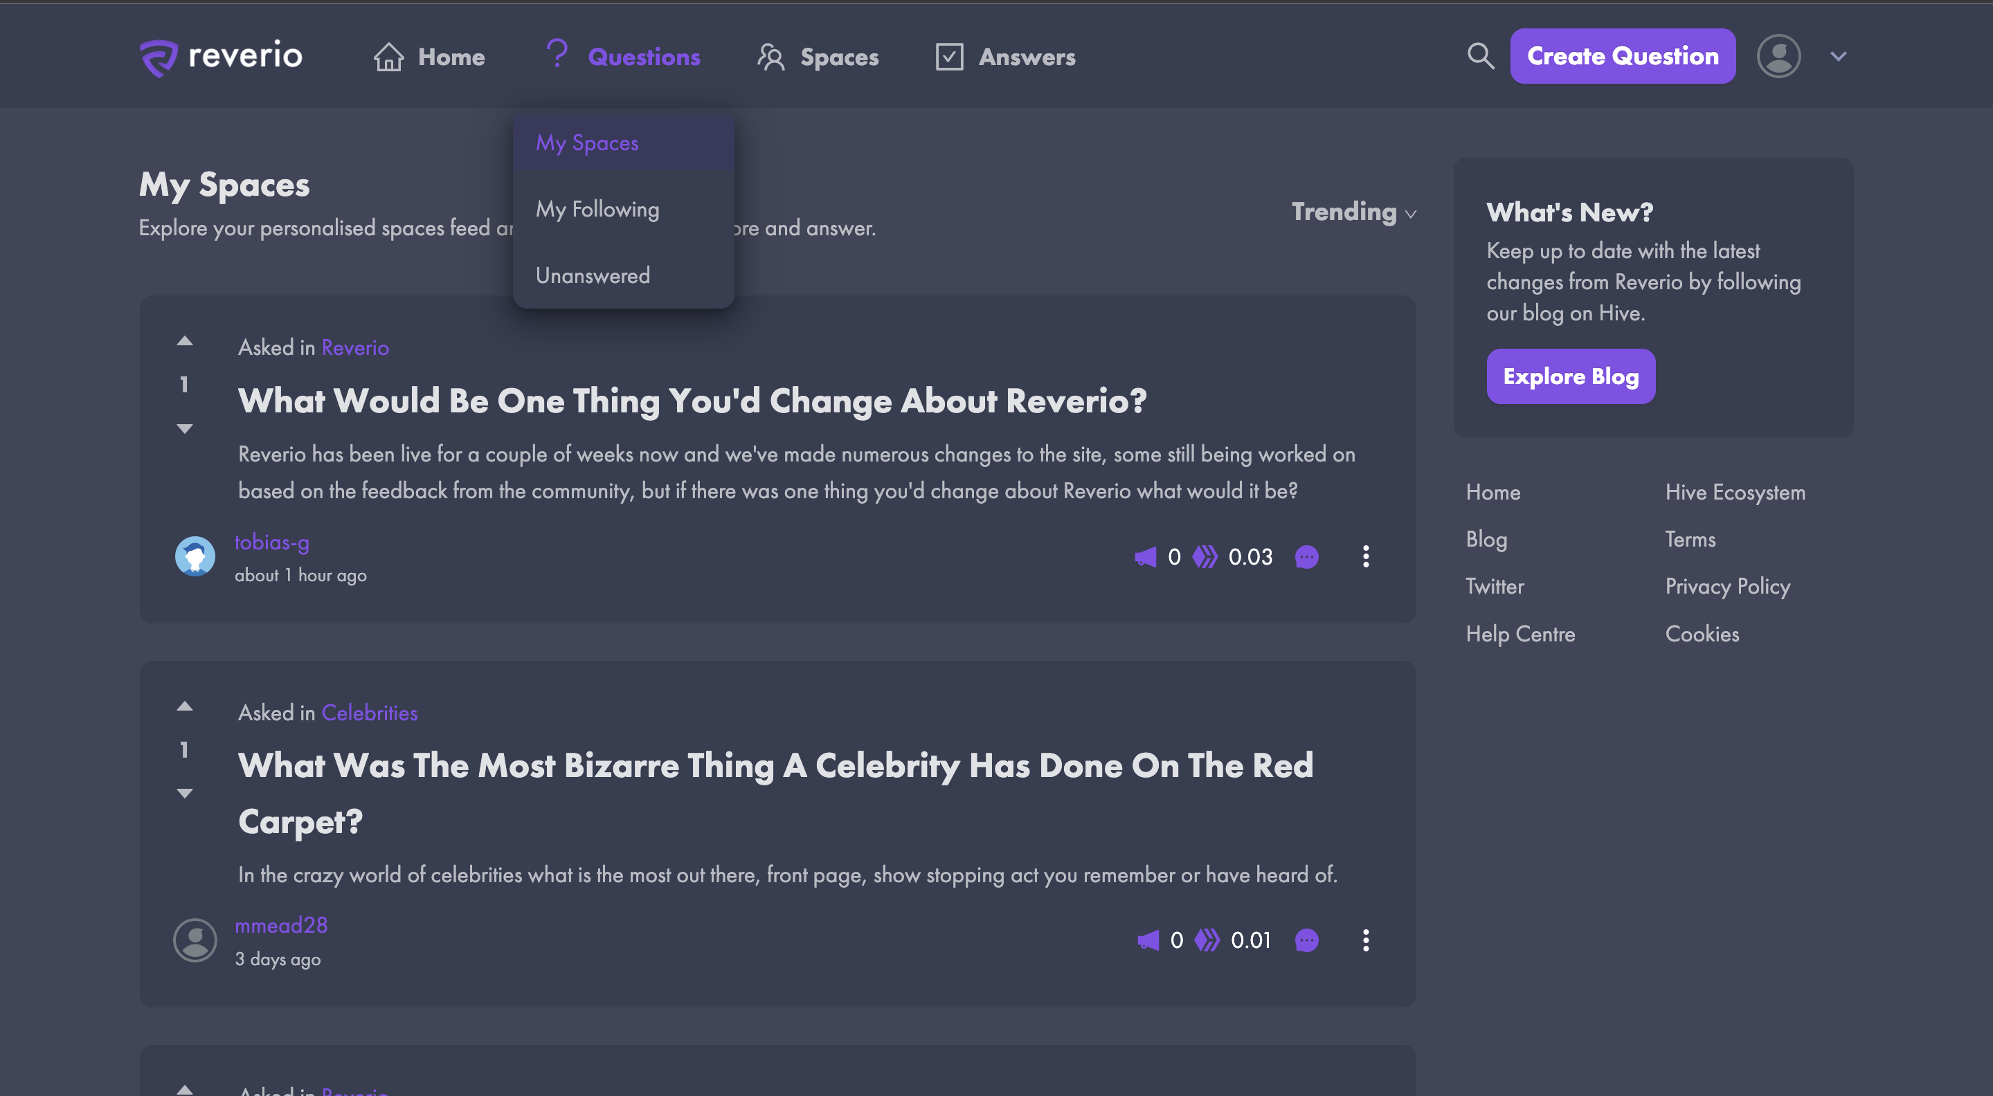1993x1096 pixels.
Task: Open the Trending sort dropdown
Action: [1354, 212]
